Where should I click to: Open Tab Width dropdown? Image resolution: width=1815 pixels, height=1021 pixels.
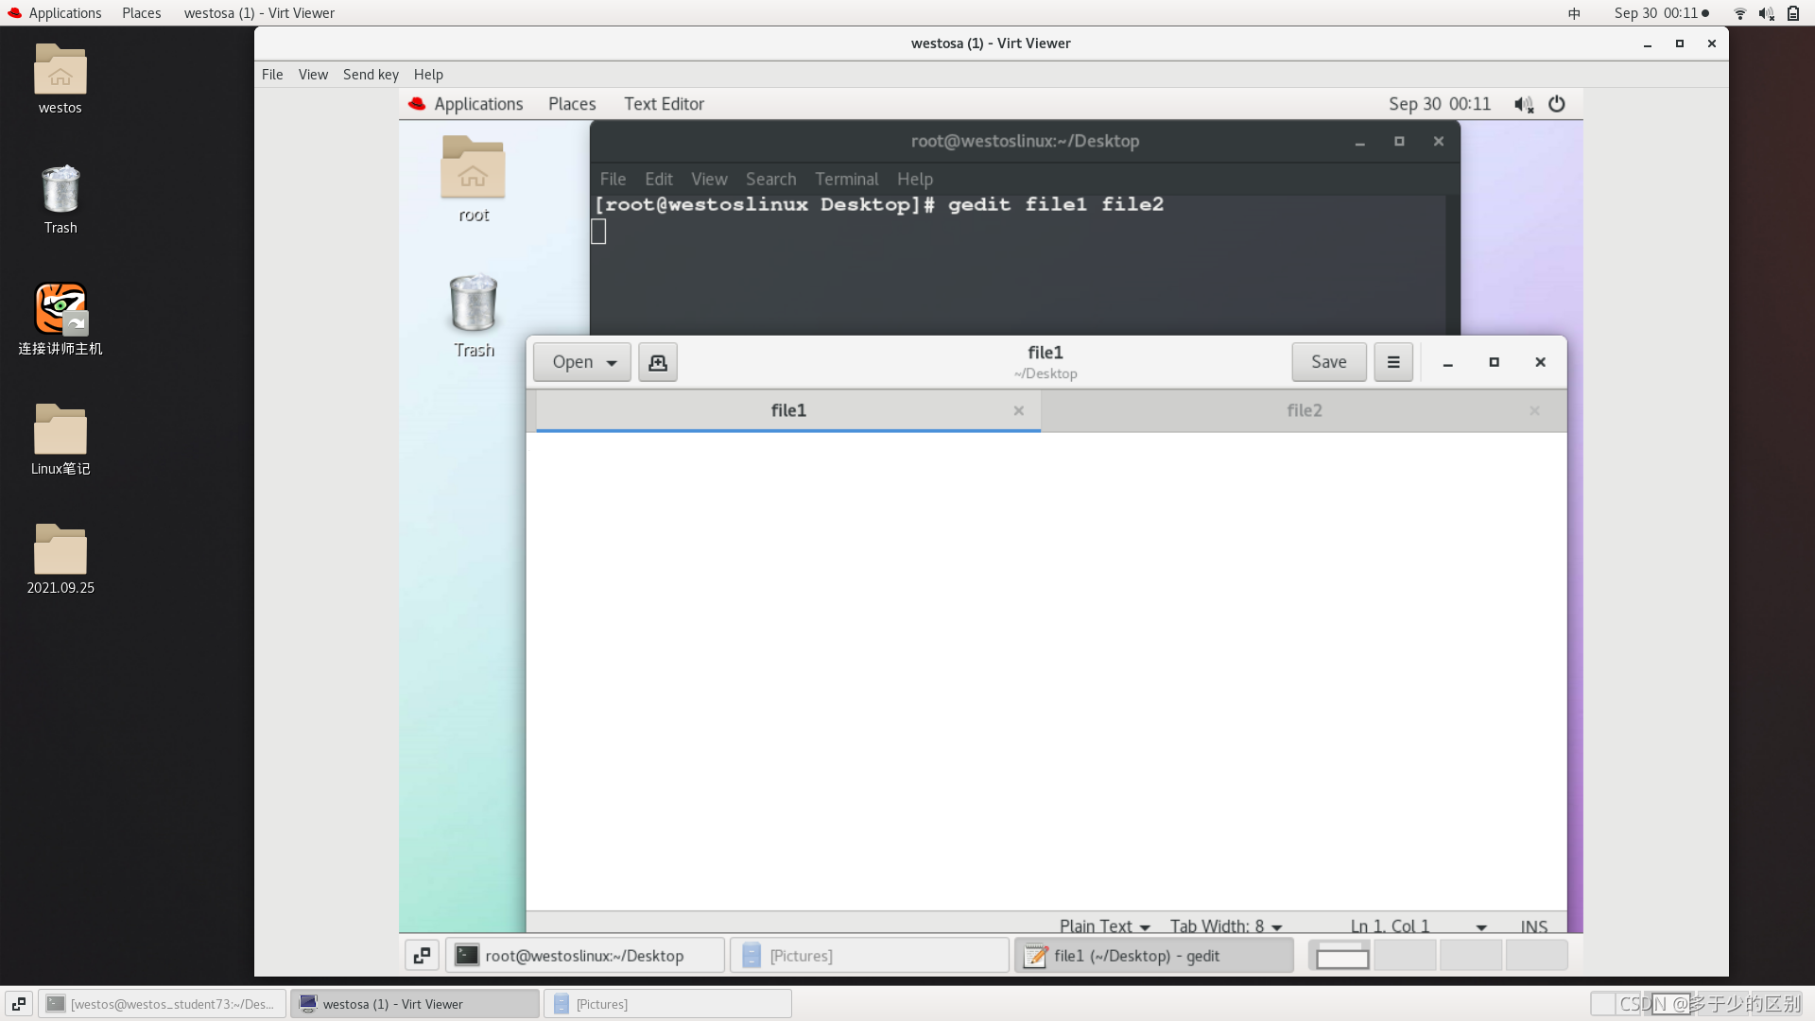point(1225,926)
